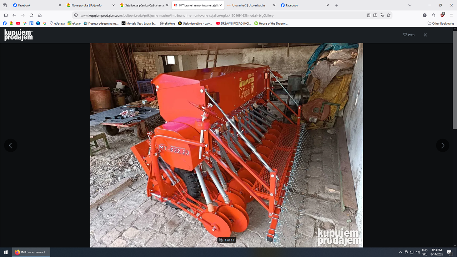The image size is (457, 257).
Task: Select the Firefox IMT brane taskbar button
Action: pos(31,252)
